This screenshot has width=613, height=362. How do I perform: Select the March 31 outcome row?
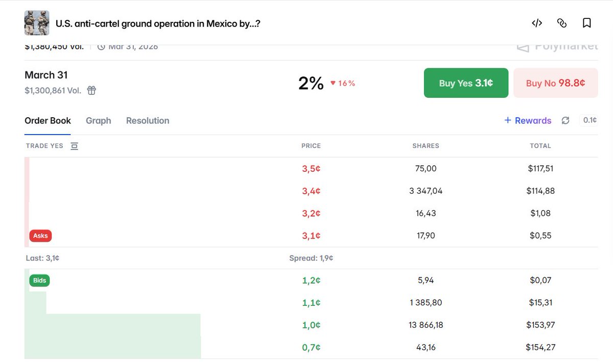pos(311,83)
